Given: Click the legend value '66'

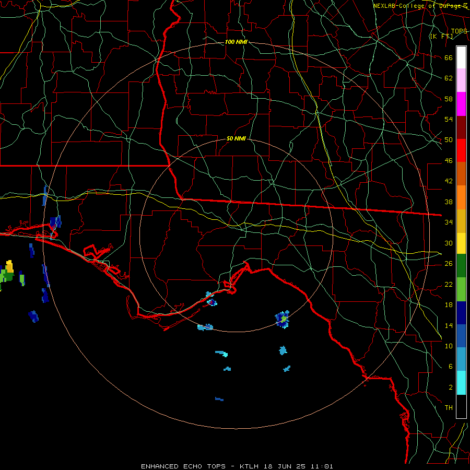Looking at the screenshot, I should coord(449,57).
